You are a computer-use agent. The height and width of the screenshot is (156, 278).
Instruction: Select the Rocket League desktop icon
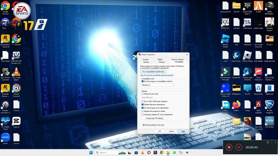point(269,107)
